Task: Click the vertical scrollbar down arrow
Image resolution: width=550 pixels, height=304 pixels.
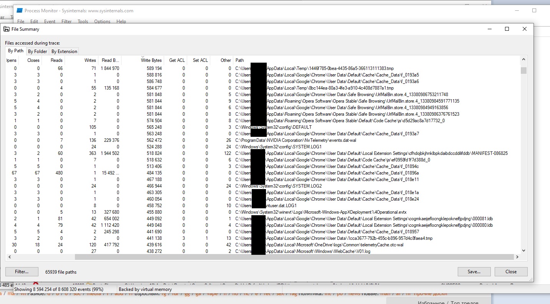Action: 523,251
